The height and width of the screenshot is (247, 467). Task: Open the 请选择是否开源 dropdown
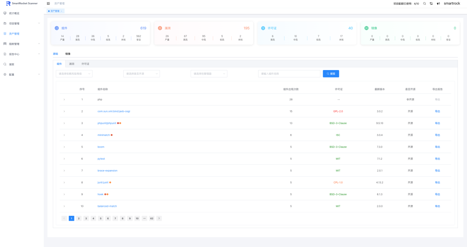point(141,74)
